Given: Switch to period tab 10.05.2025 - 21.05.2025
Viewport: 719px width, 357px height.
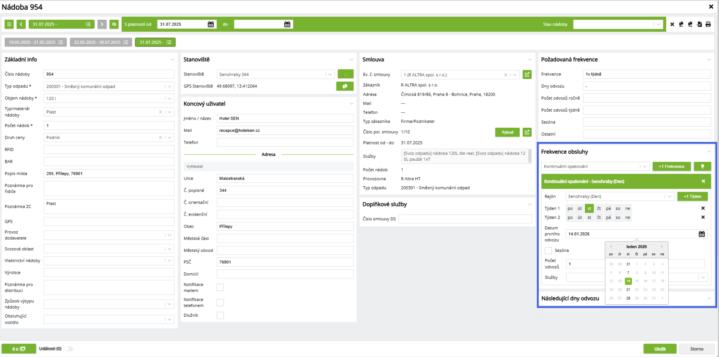Looking at the screenshot, I should tap(36, 42).
